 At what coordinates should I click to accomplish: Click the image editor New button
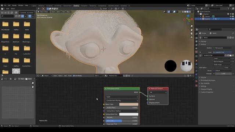[21, 79]
